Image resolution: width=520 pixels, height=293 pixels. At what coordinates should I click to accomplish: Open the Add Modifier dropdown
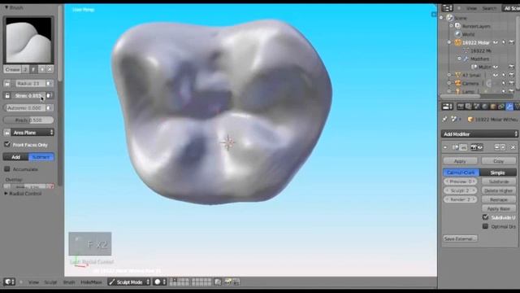click(x=479, y=133)
